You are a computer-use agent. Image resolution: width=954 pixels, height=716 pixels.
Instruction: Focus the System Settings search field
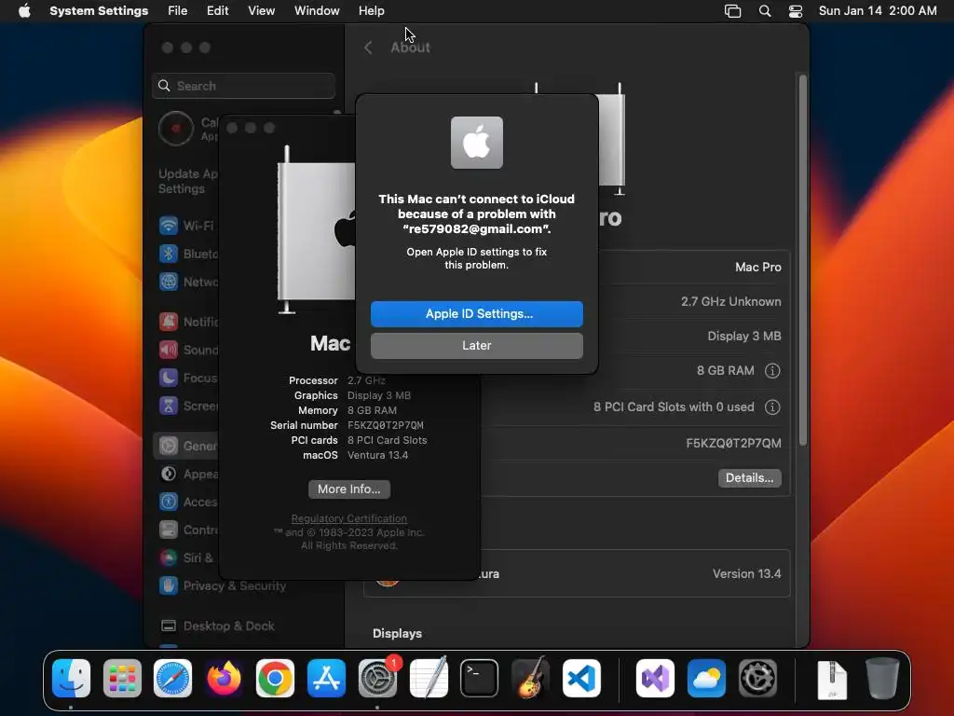[243, 86]
